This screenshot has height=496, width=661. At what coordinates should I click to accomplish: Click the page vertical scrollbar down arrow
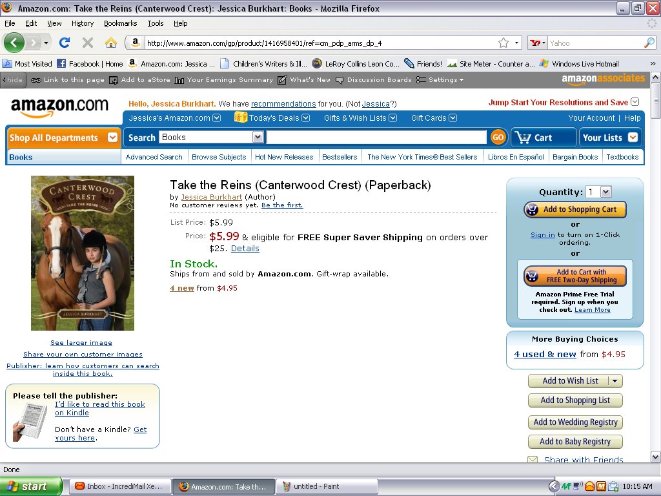coord(656,457)
